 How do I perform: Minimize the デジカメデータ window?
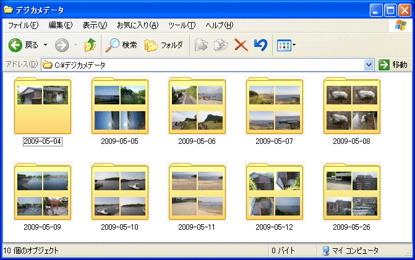376,10
